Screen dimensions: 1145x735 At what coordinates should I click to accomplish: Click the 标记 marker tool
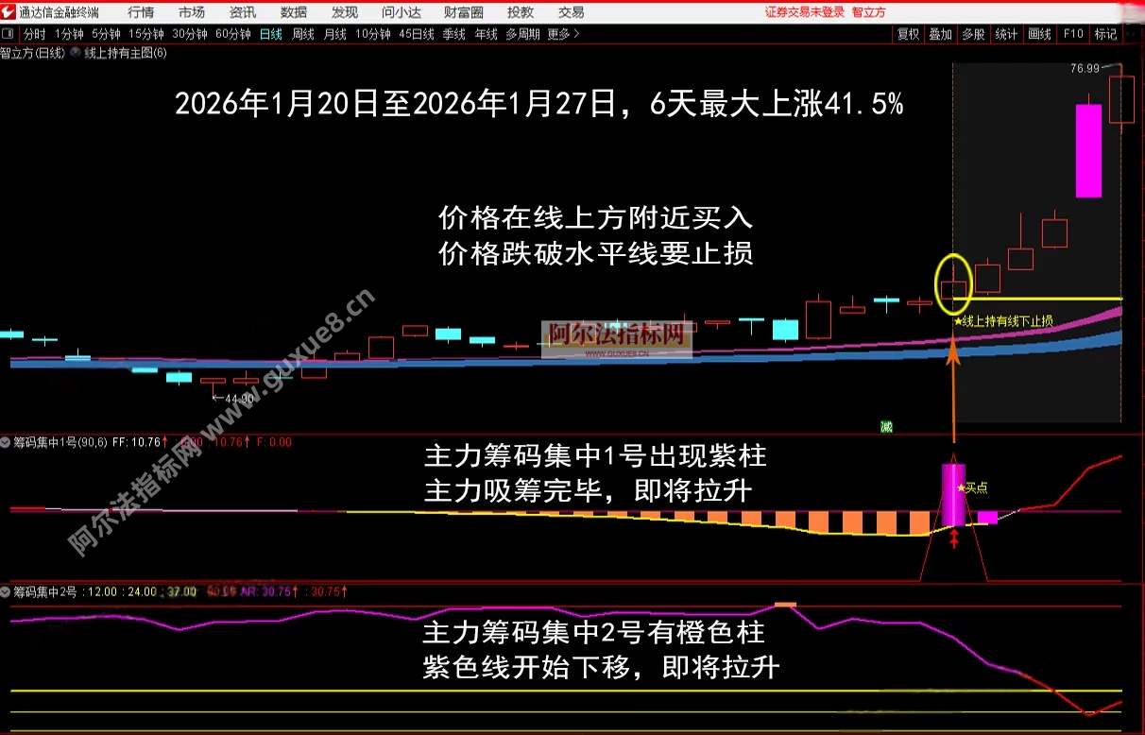tap(1105, 33)
